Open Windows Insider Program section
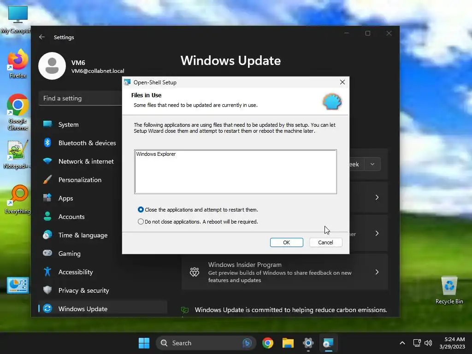 click(x=284, y=272)
